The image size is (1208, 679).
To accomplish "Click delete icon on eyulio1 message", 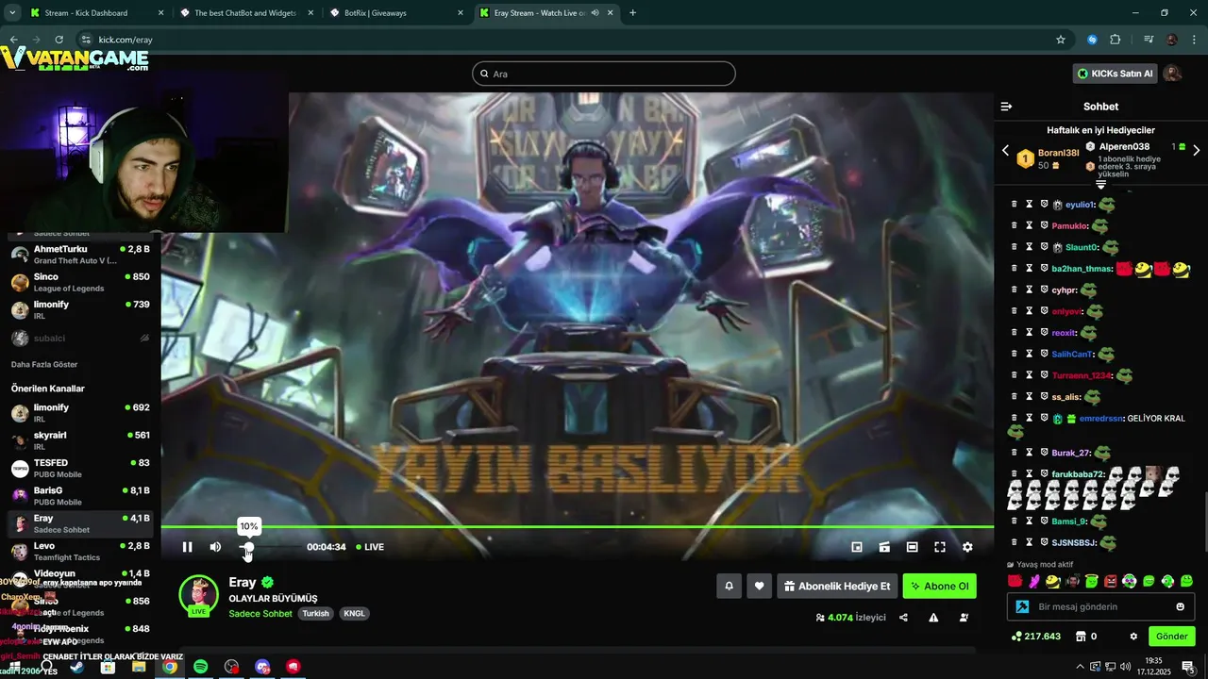I will point(1015,204).
